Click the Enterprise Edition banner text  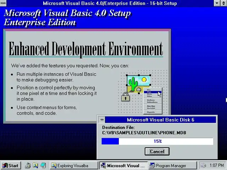click(x=40, y=22)
